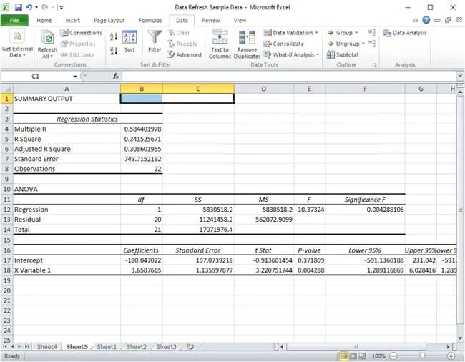Screen dimensions: 465x362
Task: Click the Subtotal button
Action: pos(343,54)
